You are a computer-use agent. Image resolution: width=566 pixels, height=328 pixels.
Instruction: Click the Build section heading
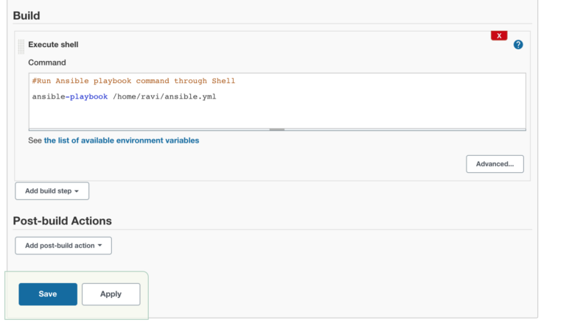point(27,16)
